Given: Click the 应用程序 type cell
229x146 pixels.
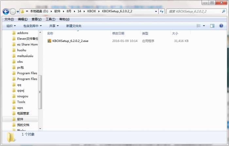Looking at the screenshot, I should [148, 41].
